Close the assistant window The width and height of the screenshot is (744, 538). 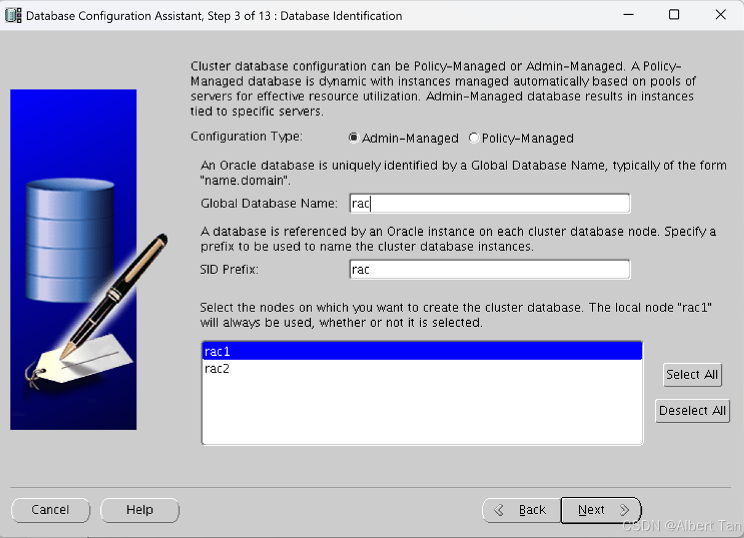tap(721, 15)
